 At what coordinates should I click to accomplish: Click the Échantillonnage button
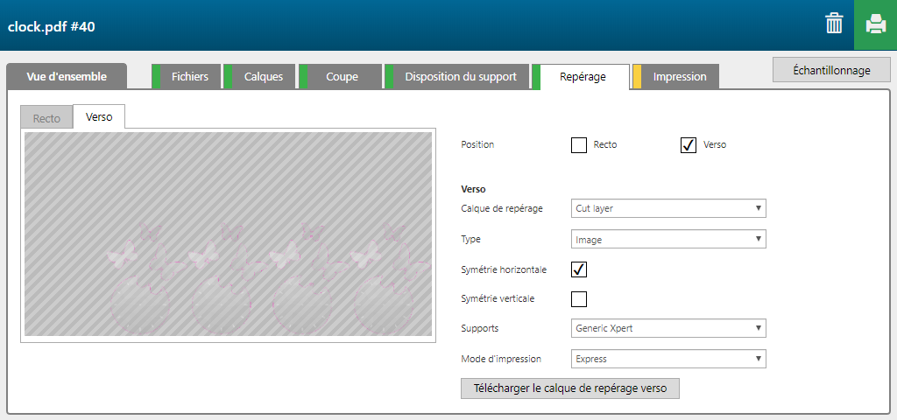pyautogui.click(x=831, y=70)
